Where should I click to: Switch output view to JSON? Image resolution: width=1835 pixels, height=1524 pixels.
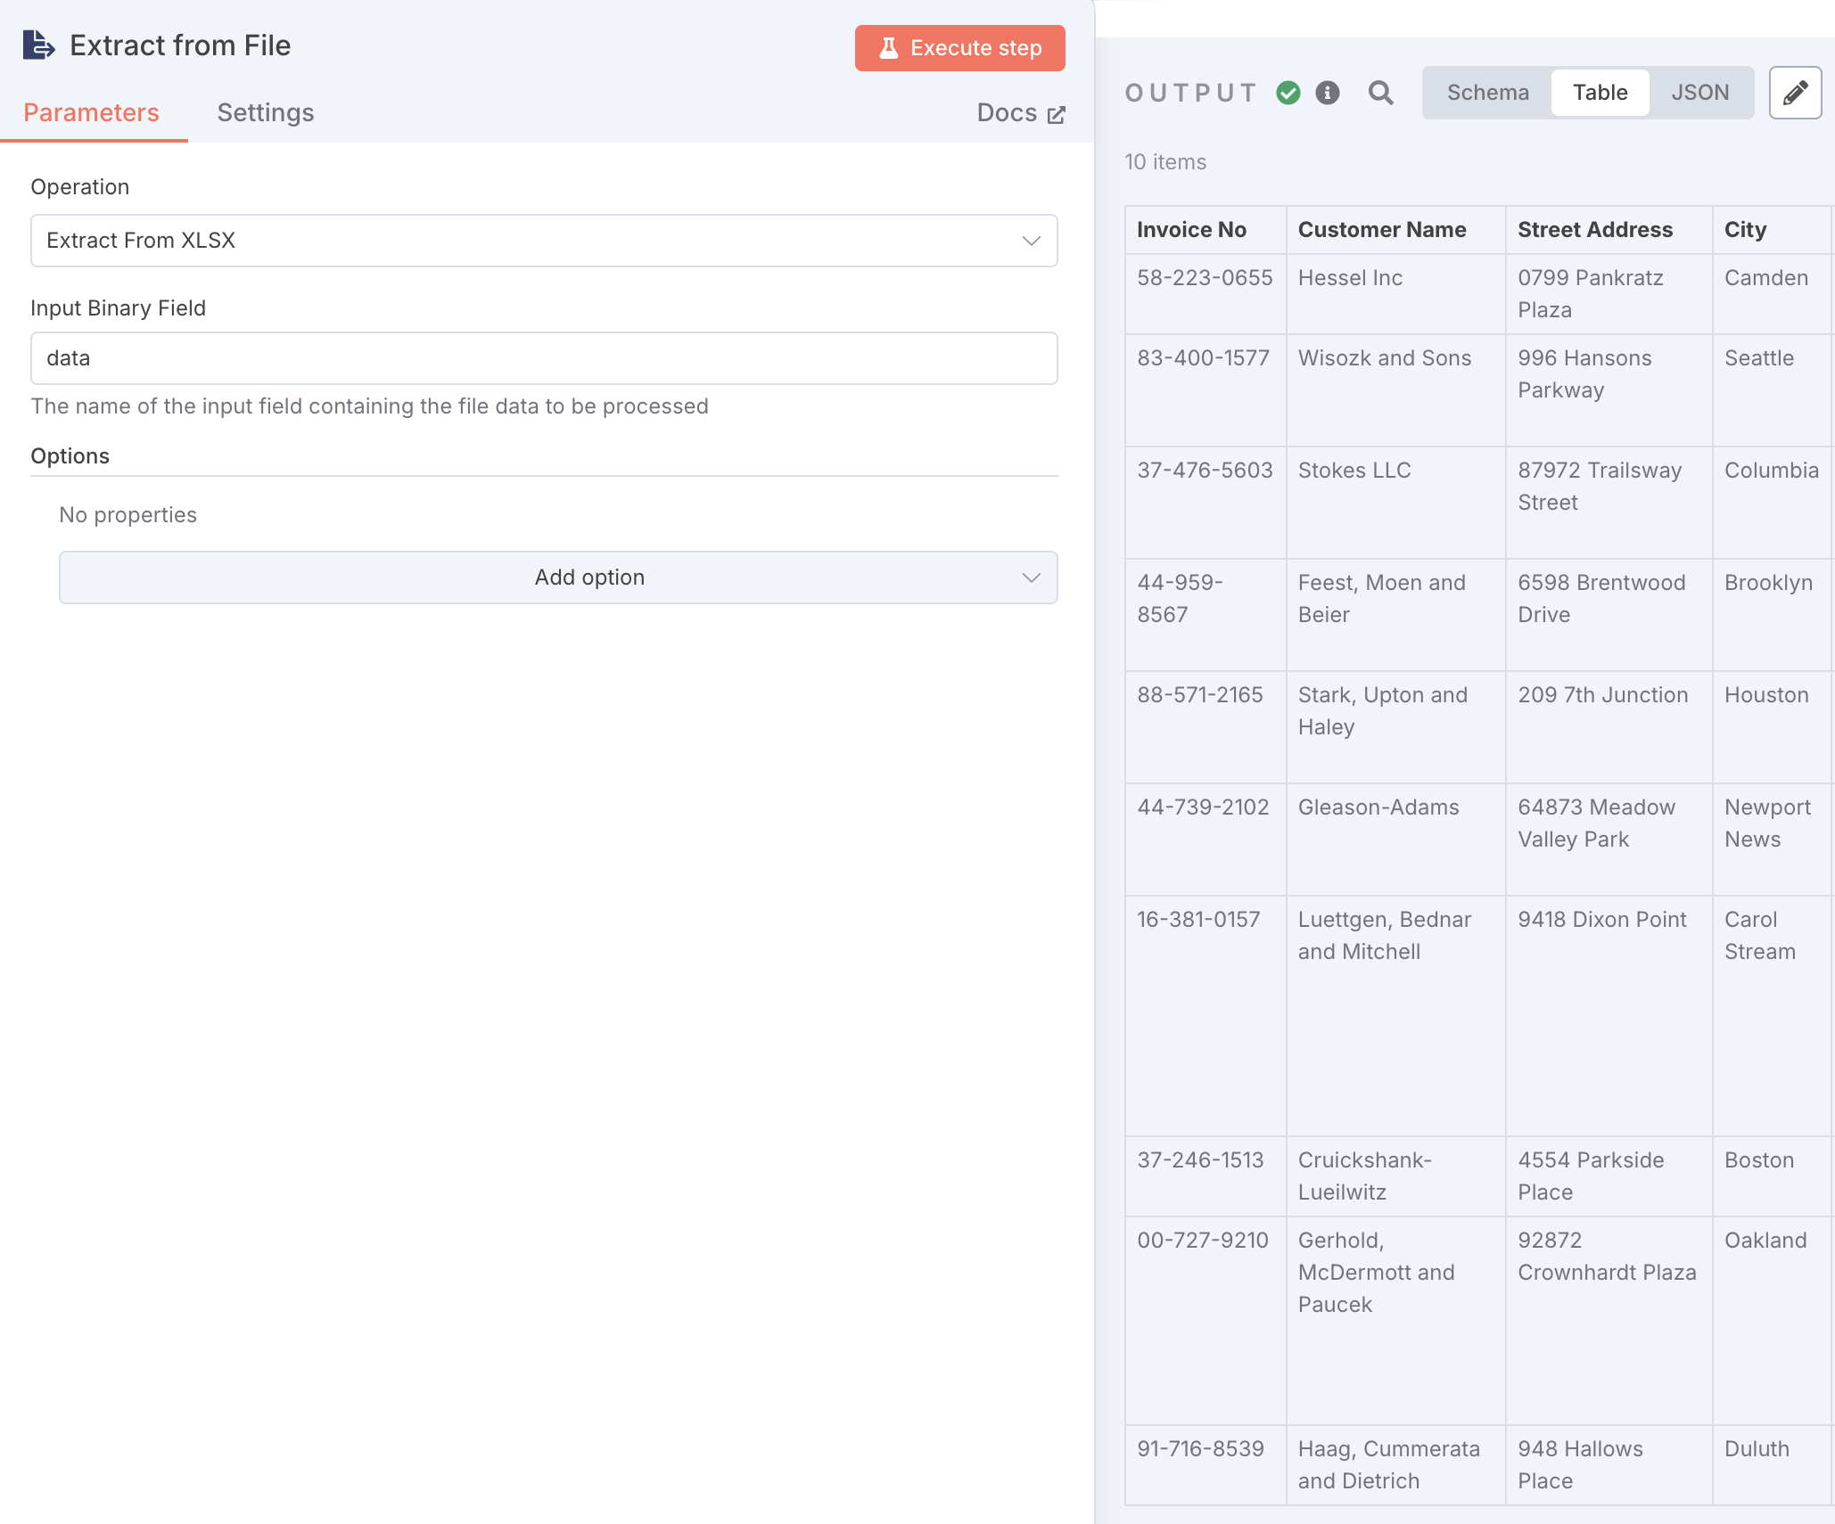pos(1699,93)
